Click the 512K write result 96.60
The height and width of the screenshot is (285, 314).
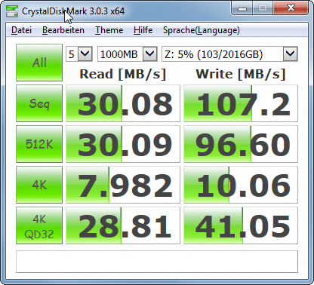point(241,144)
